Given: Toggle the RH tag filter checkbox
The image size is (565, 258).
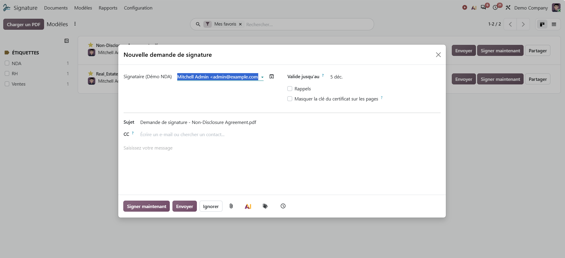Looking at the screenshot, I should 7,73.
